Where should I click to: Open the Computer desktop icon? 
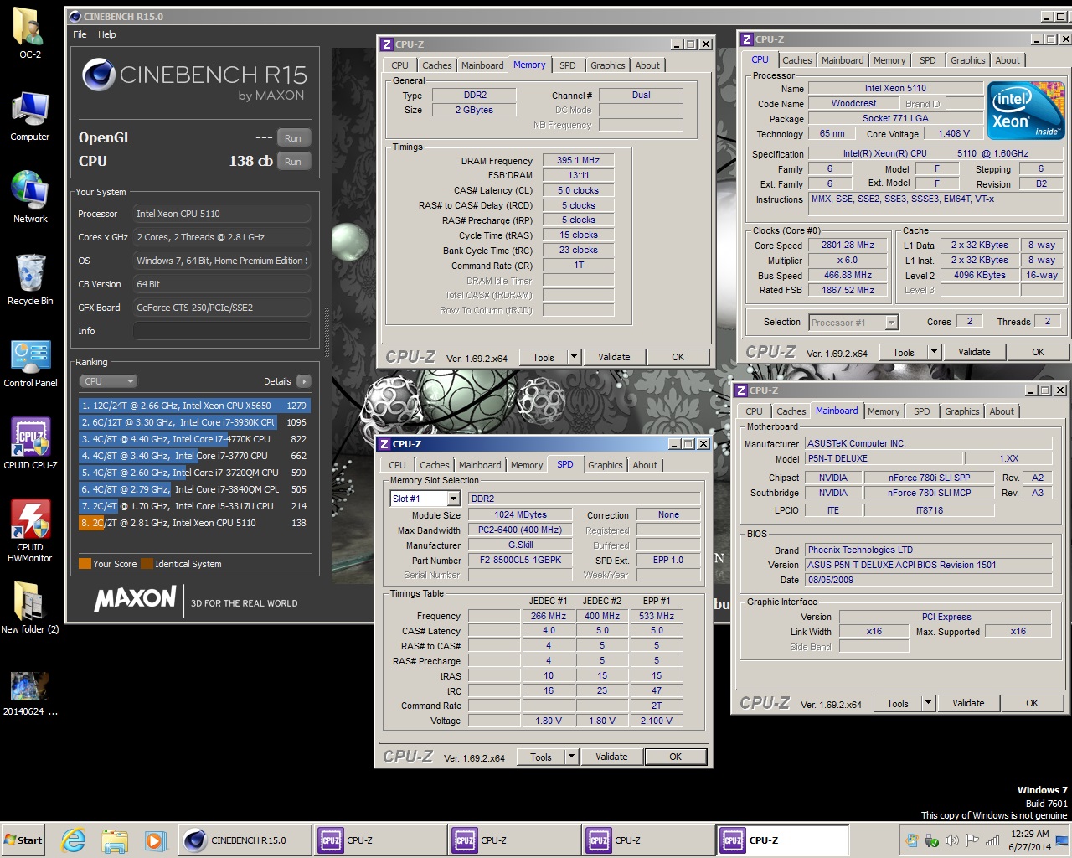pyautogui.click(x=30, y=116)
